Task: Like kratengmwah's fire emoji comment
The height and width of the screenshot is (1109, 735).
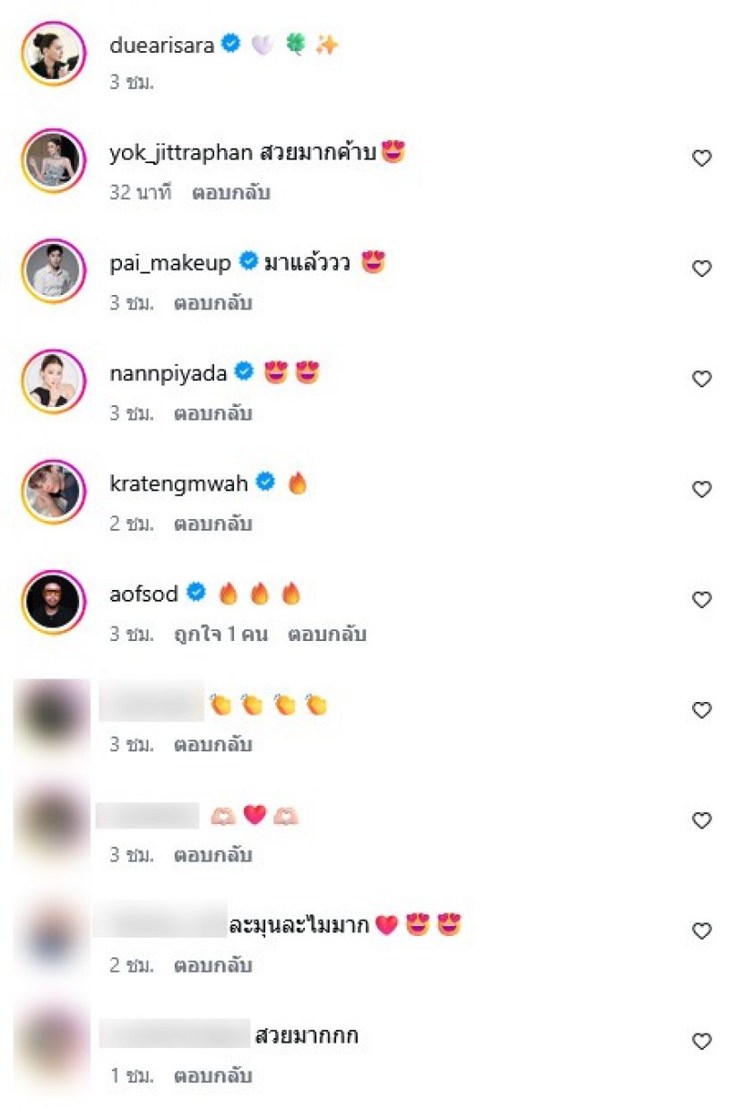Action: click(x=702, y=490)
